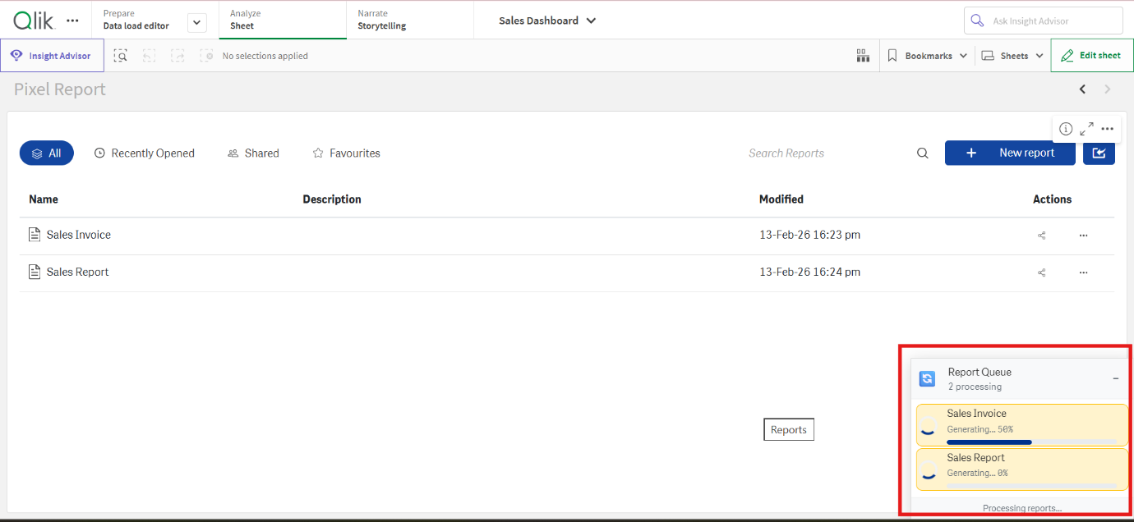Click the search magnifier icon for reports

click(x=923, y=153)
